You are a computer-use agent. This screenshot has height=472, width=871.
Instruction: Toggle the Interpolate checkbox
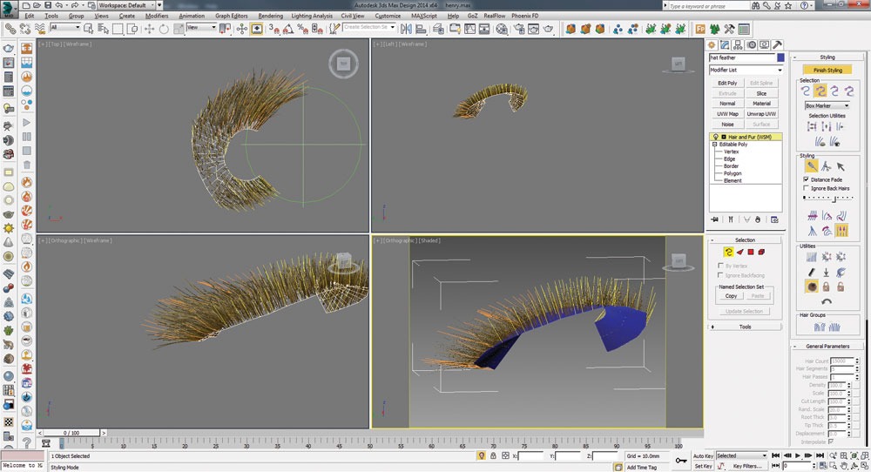[x=831, y=442]
